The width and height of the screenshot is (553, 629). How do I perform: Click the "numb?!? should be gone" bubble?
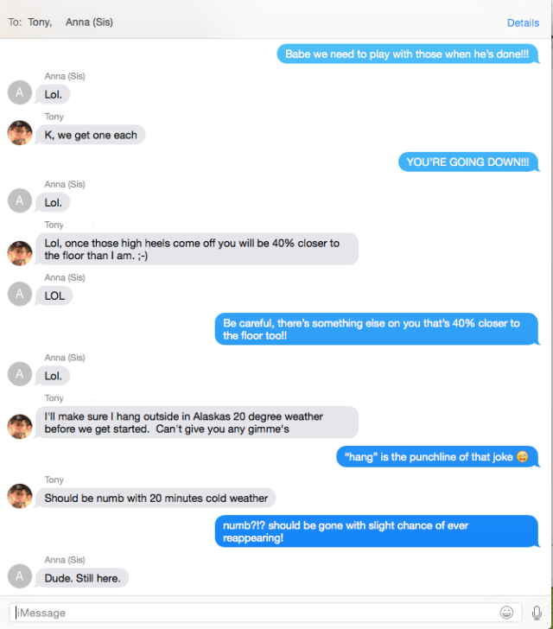pos(376,531)
